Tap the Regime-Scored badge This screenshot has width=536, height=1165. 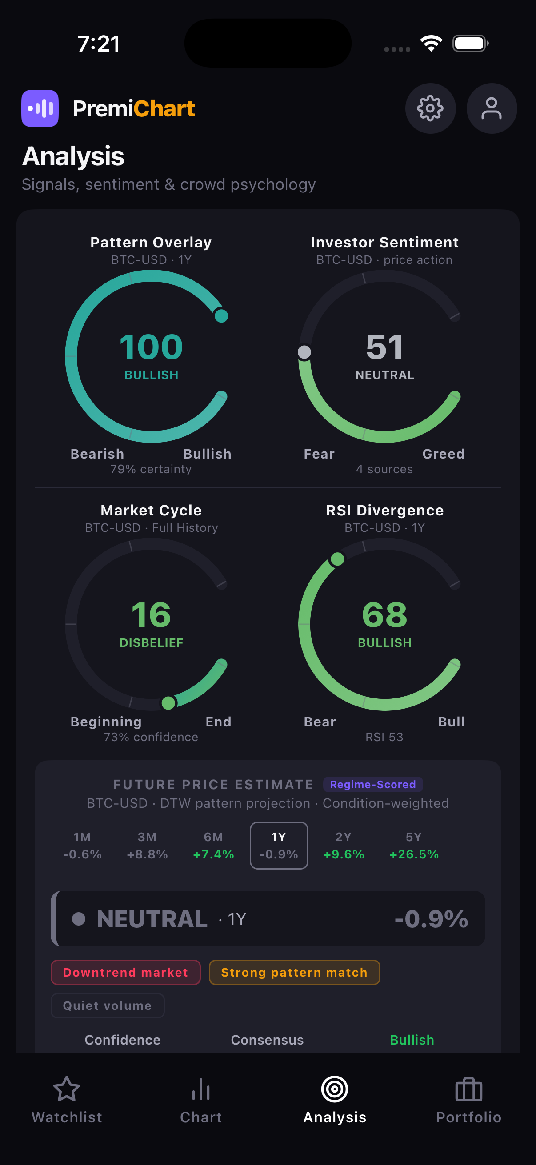click(x=373, y=784)
